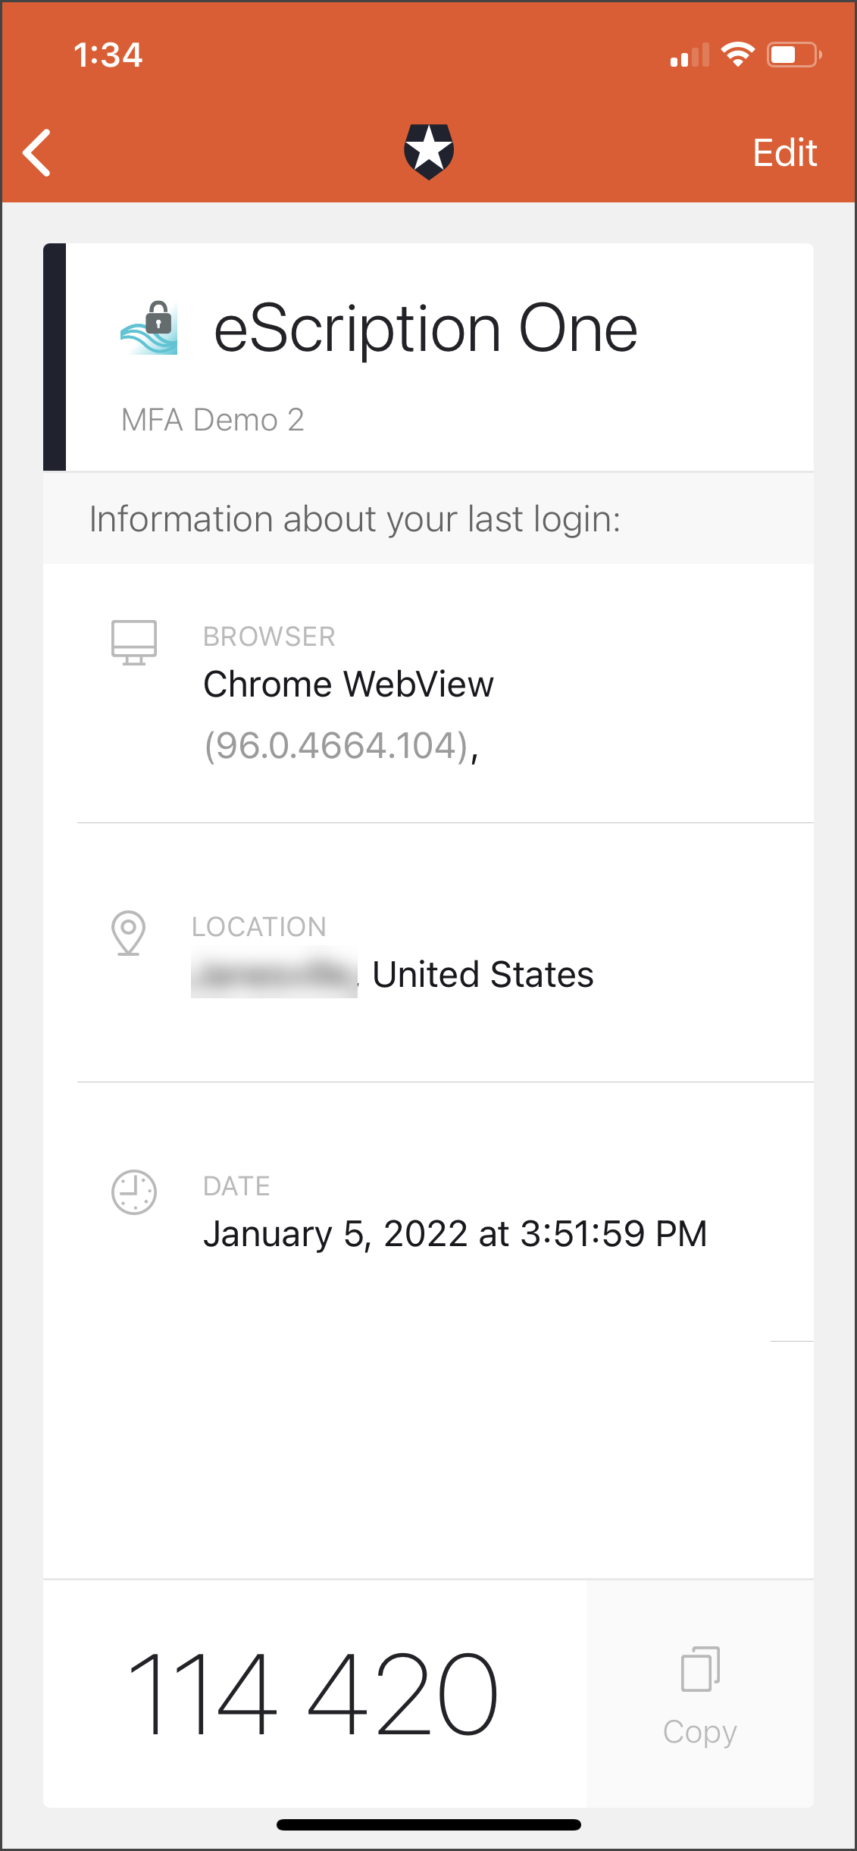Tap the January 5, 2022 login date

(x=455, y=1234)
